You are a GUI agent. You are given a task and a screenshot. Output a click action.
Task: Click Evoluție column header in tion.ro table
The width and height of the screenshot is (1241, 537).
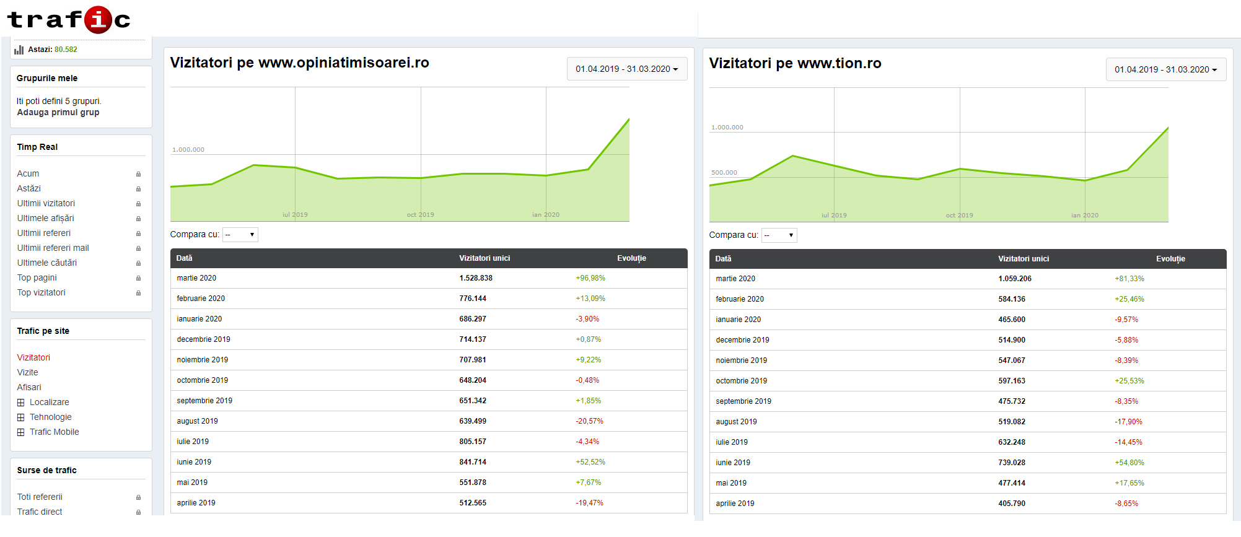1170,259
